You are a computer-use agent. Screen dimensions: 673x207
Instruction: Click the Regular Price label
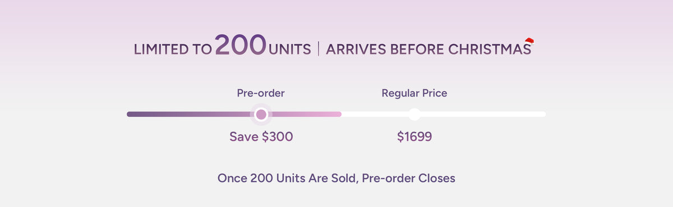click(x=414, y=93)
